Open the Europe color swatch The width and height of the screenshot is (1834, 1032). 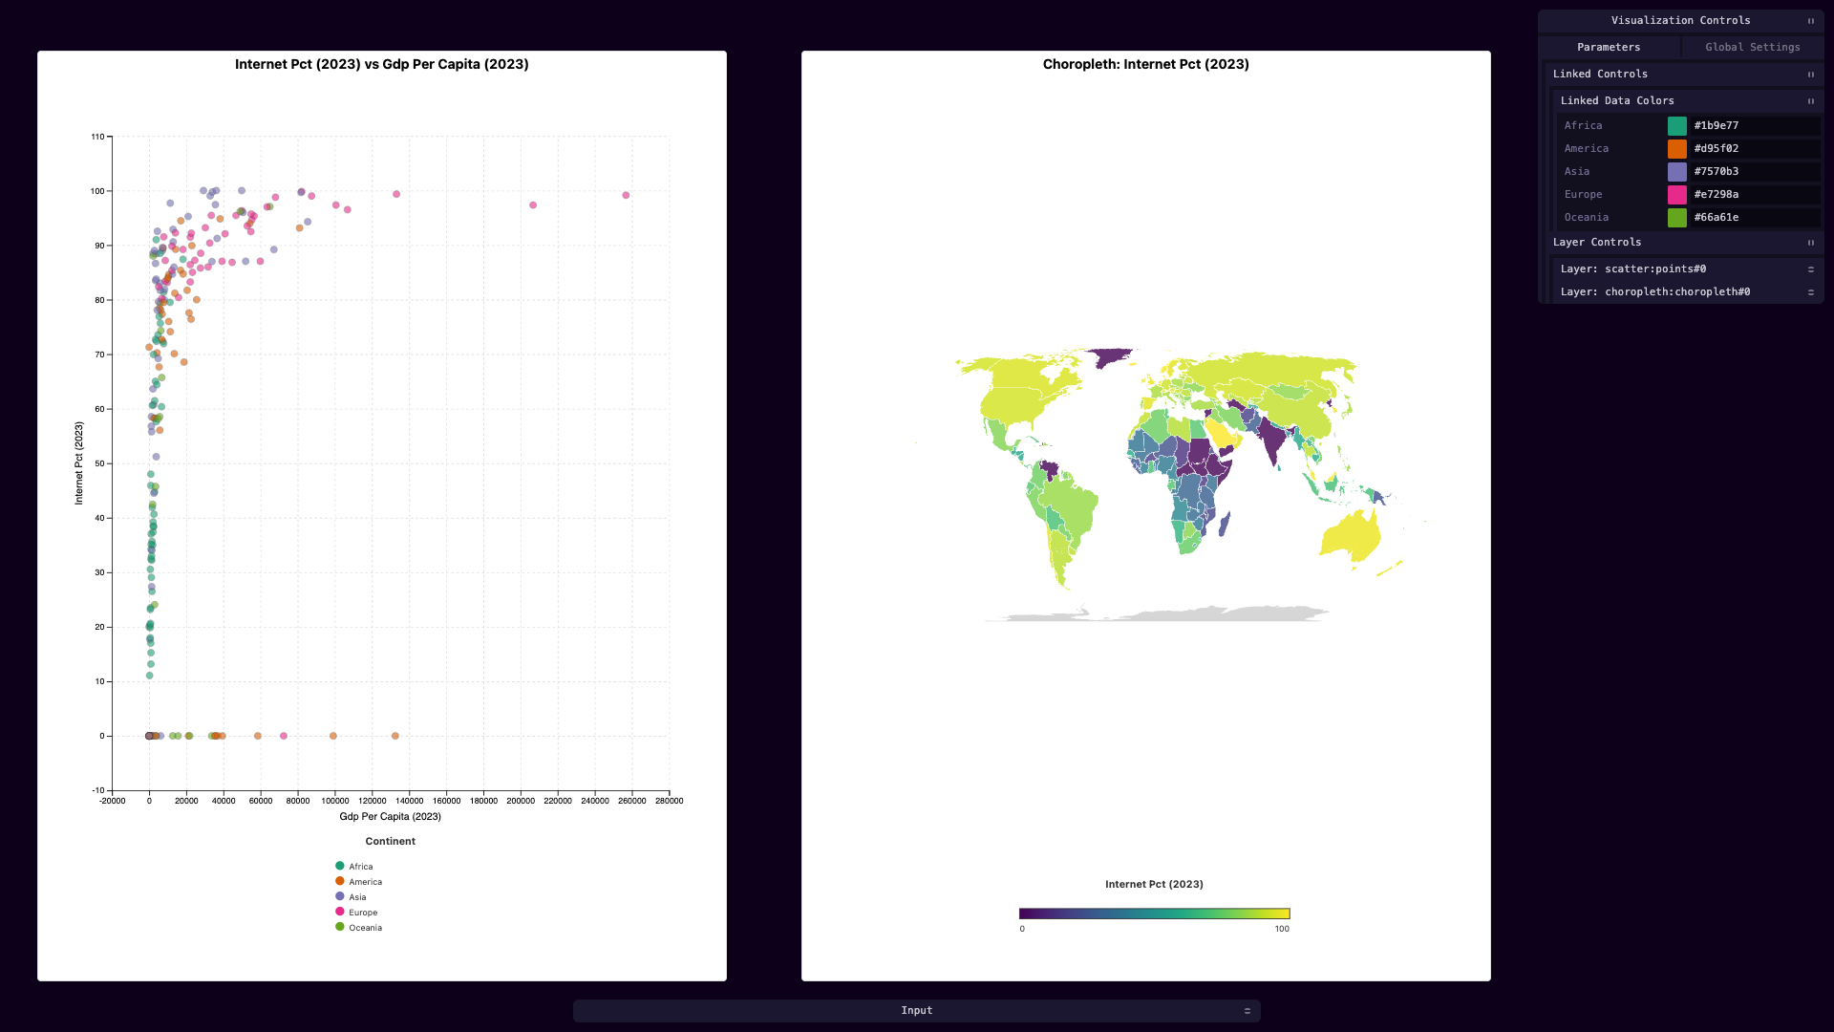pyautogui.click(x=1677, y=195)
